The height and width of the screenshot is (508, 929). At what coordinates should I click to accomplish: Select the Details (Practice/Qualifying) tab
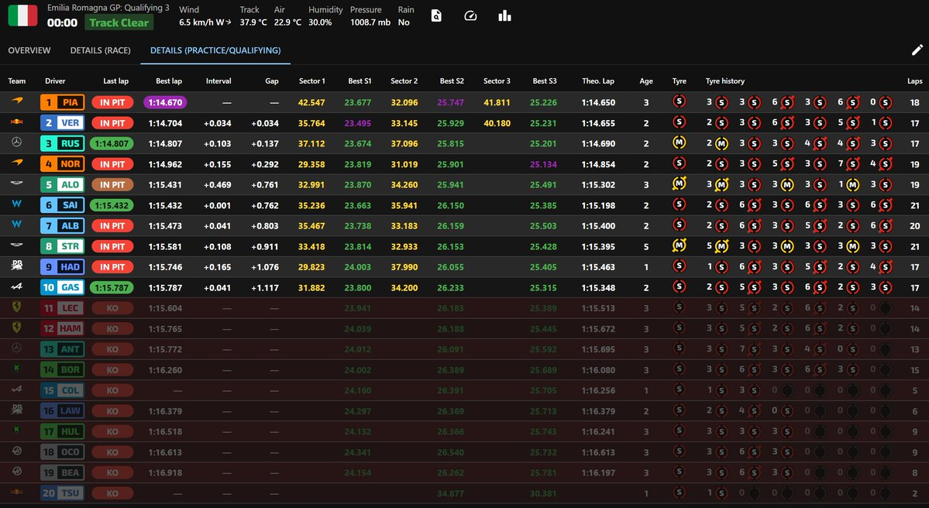(215, 50)
